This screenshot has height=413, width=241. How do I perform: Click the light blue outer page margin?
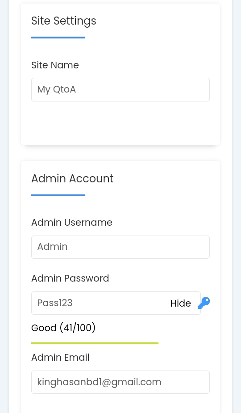(4, 206)
